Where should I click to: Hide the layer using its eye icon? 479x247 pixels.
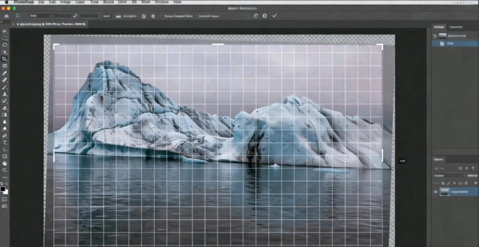click(x=436, y=192)
